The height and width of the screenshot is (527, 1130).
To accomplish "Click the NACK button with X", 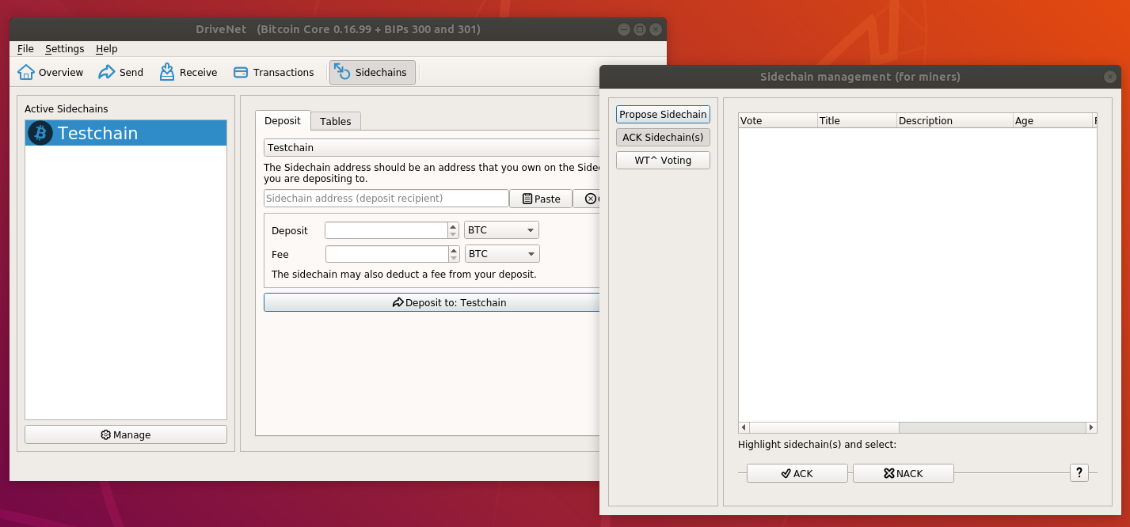I will click(x=904, y=473).
